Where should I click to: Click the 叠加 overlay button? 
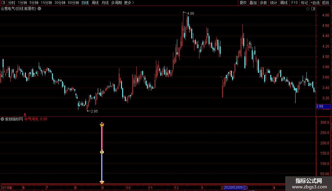253,3
